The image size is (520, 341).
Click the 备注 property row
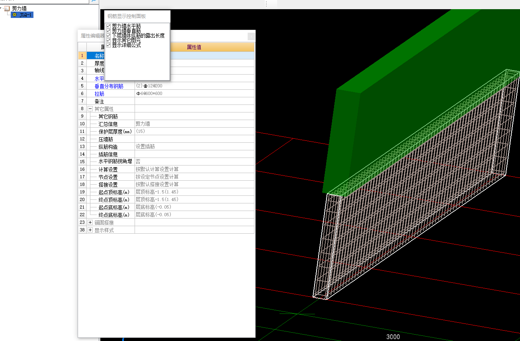(166, 101)
